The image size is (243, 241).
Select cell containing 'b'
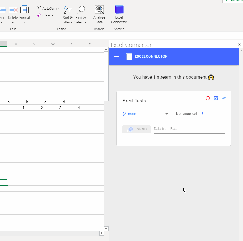click(34, 102)
